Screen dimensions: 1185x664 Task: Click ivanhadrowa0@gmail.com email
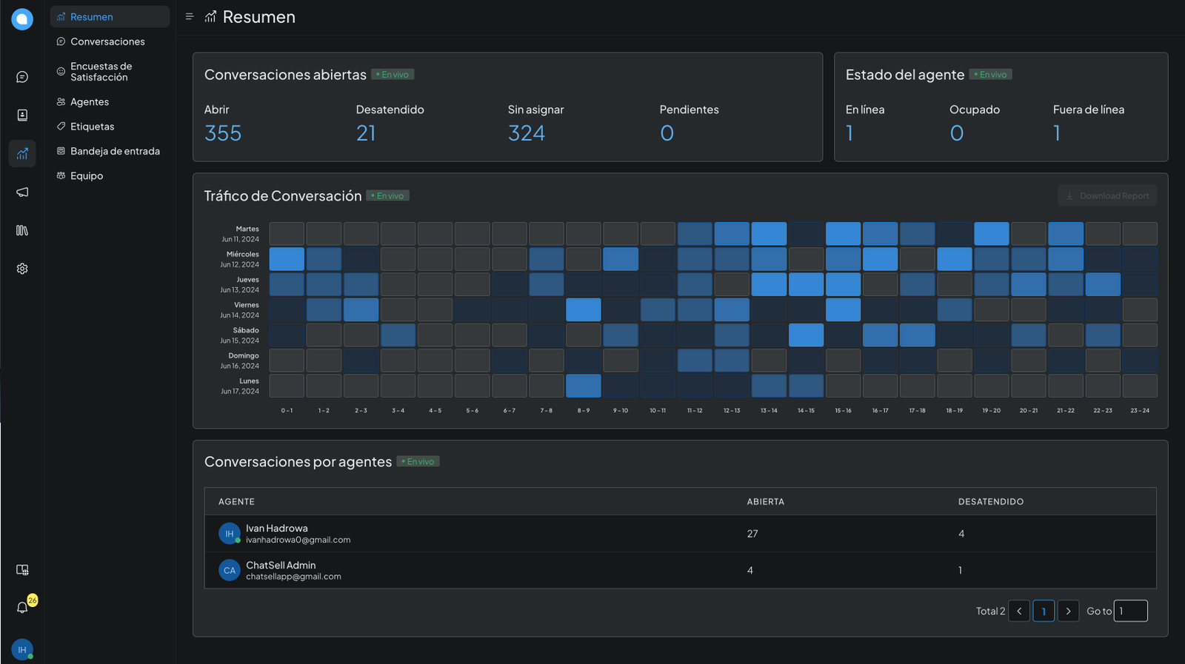tap(298, 540)
